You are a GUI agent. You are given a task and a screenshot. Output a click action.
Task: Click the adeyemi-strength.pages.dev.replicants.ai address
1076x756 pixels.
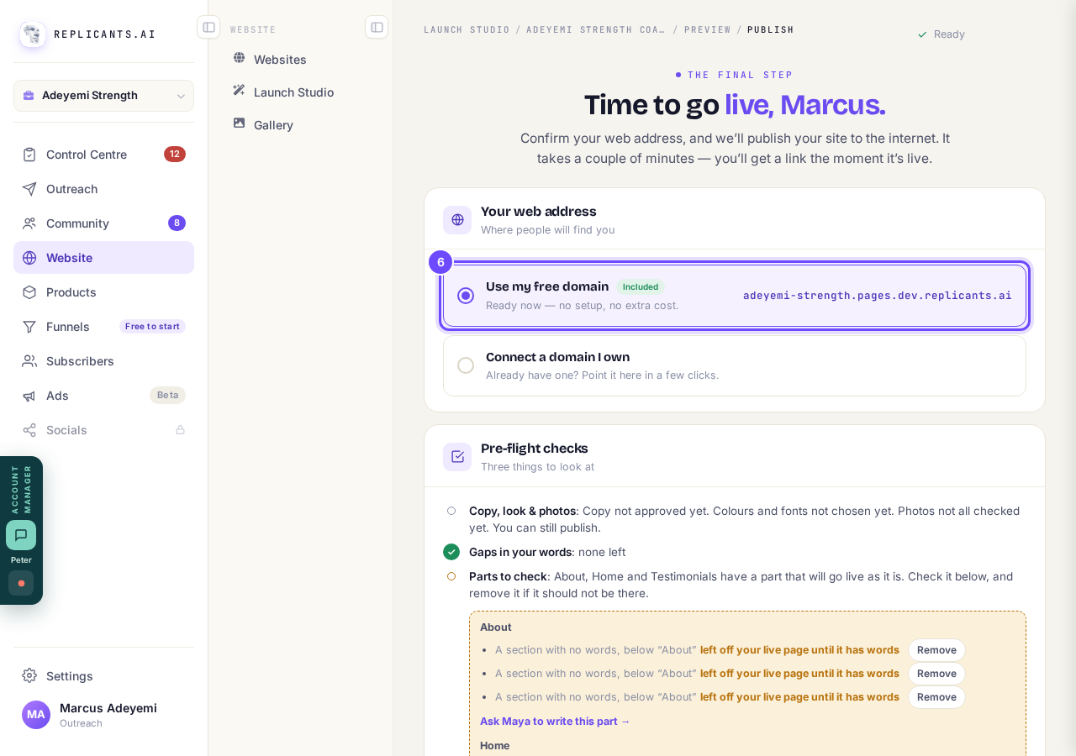click(878, 296)
